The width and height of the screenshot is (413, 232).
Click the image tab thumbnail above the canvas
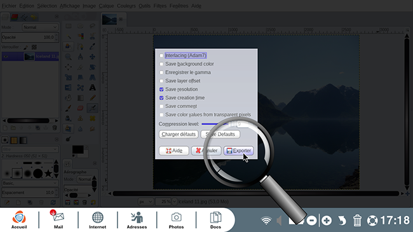109,19
